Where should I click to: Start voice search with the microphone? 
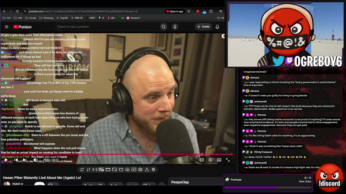click(x=175, y=27)
